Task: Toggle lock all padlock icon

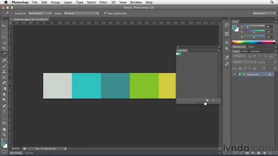Action: click(x=255, y=68)
